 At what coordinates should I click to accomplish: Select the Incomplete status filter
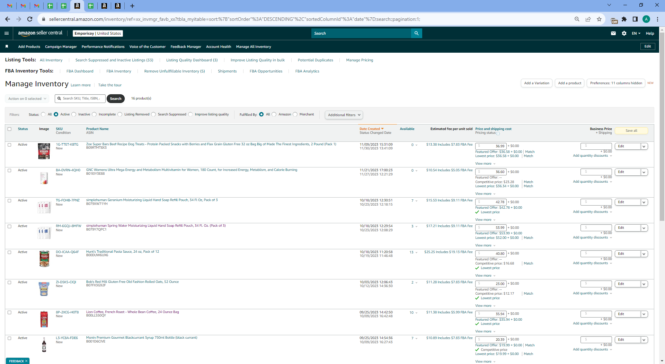pos(94,114)
